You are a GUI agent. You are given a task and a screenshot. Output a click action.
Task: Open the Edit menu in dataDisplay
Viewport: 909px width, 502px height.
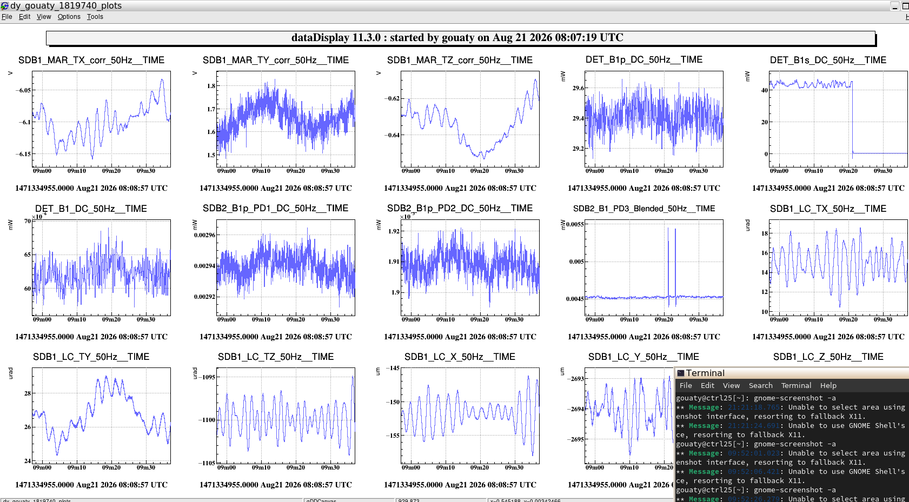[24, 17]
